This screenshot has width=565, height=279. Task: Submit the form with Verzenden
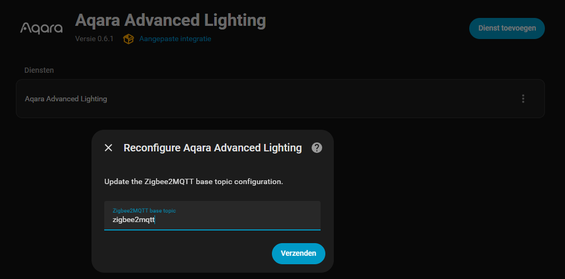(298, 254)
